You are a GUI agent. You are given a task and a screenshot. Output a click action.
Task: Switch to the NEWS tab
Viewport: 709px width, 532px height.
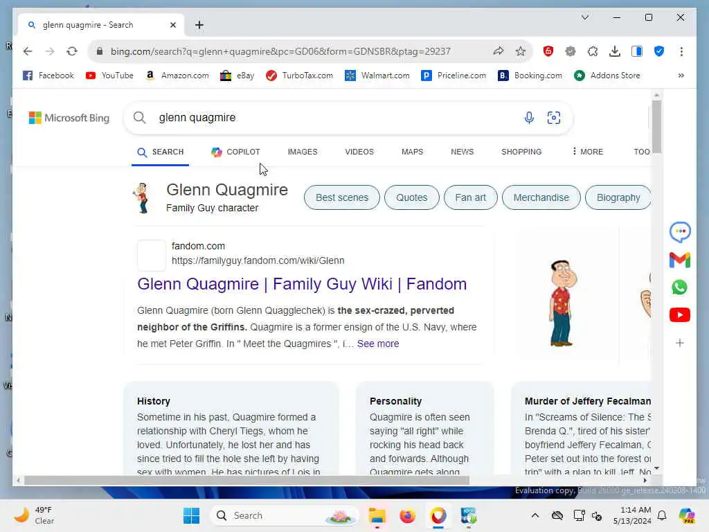coord(462,152)
